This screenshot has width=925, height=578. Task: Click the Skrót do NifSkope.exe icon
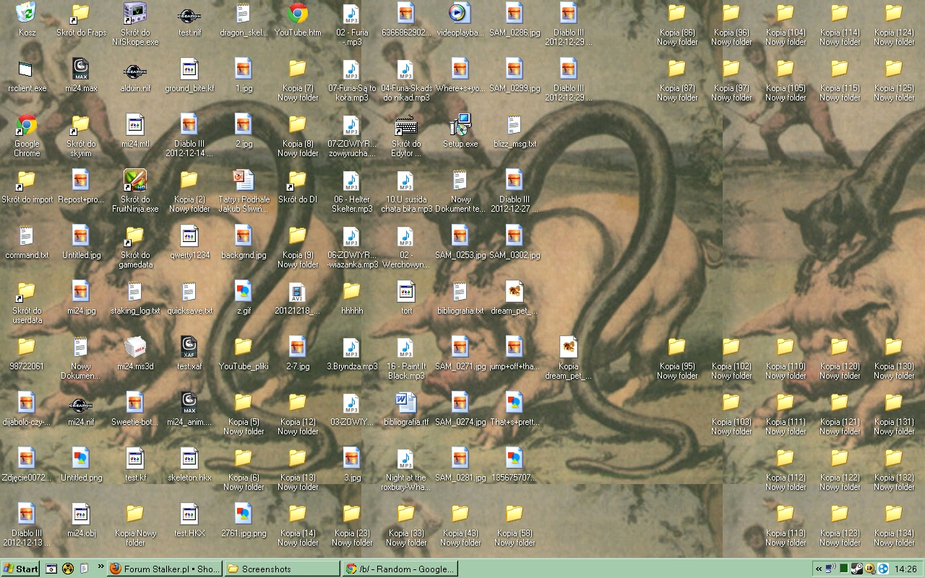click(x=134, y=13)
